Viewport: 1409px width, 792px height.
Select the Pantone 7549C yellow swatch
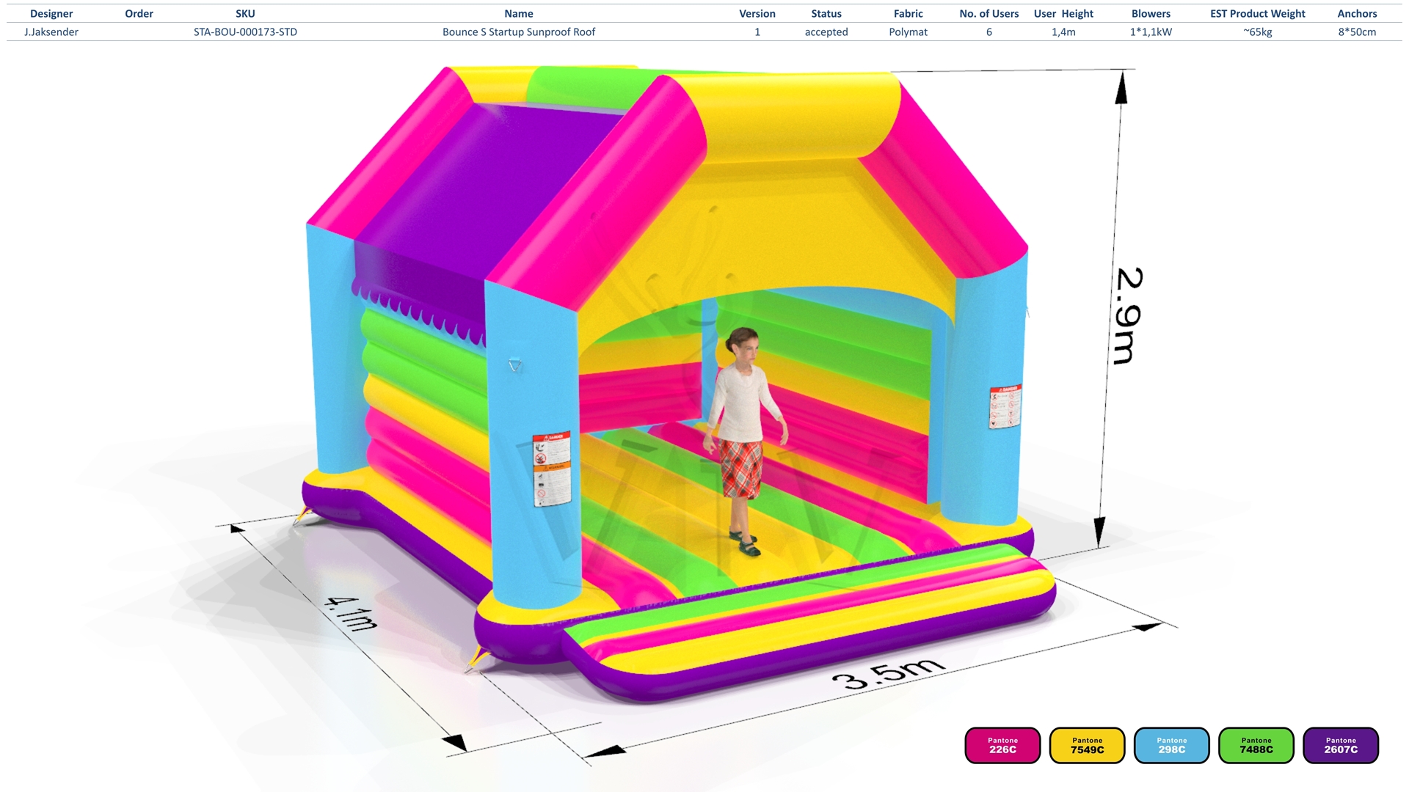pyautogui.click(x=1087, y=745)
